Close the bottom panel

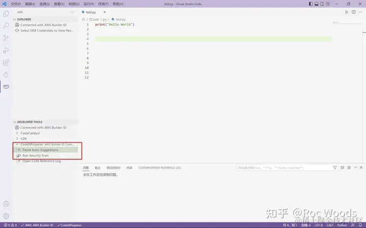(x=361, y=168)
